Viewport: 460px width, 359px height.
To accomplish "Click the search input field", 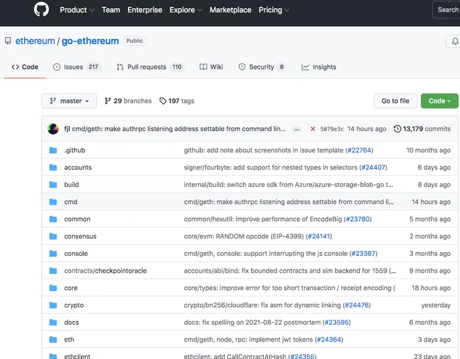I will point(447,10).
